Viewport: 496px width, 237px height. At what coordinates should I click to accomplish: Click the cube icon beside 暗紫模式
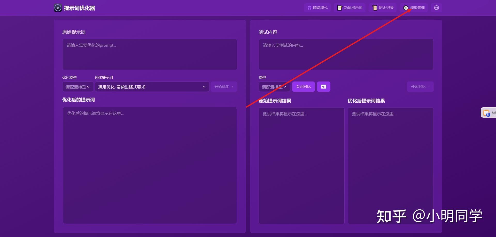tap(309, 8)
